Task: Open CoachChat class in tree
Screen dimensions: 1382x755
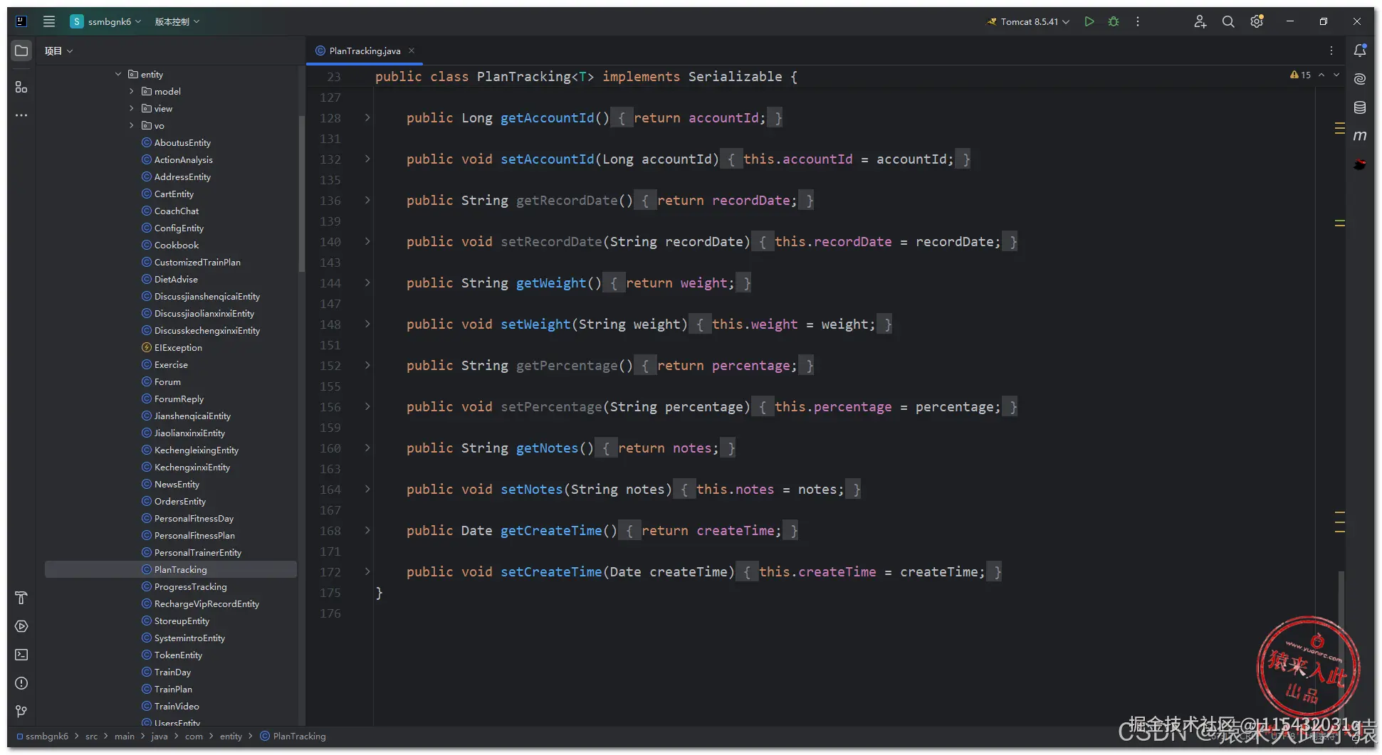Action: pyautogui.click(x=177, y=211)
